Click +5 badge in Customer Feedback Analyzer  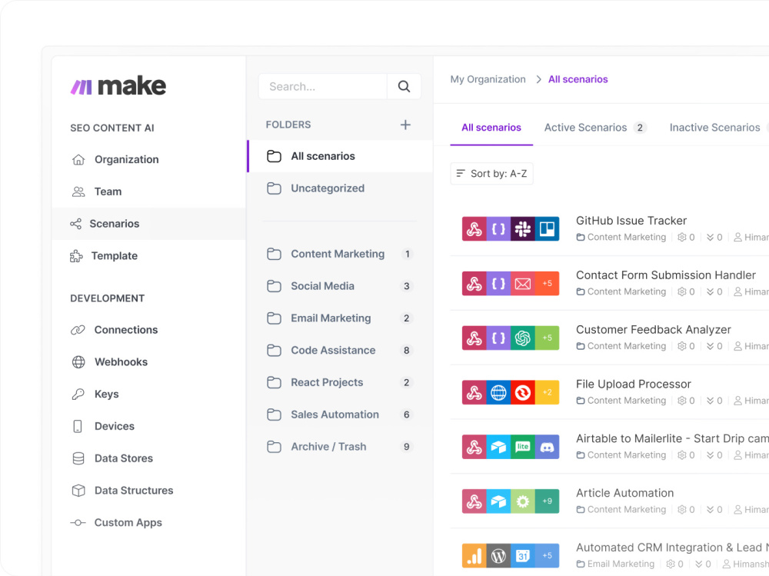[x=547, y=338]
